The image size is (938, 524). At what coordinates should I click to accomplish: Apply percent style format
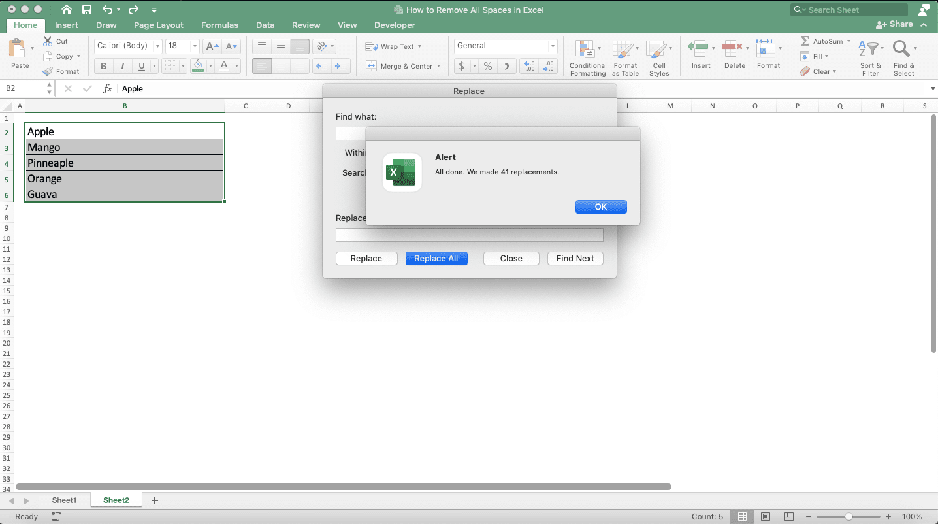click(488, 66)
